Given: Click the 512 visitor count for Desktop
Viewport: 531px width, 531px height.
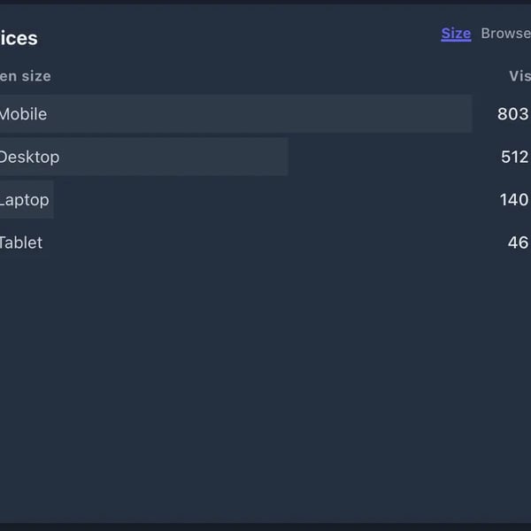Looking at the screenshot, I should pyautogui.click(x=514, y=157).
